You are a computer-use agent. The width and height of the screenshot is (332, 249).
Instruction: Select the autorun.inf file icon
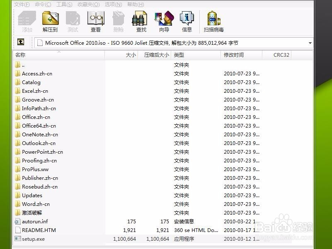[x=18, y=221]
